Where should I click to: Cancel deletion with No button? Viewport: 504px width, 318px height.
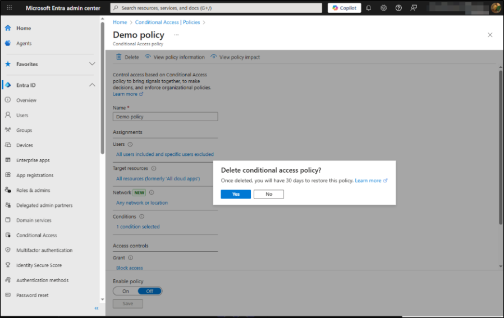coord(269,194)
